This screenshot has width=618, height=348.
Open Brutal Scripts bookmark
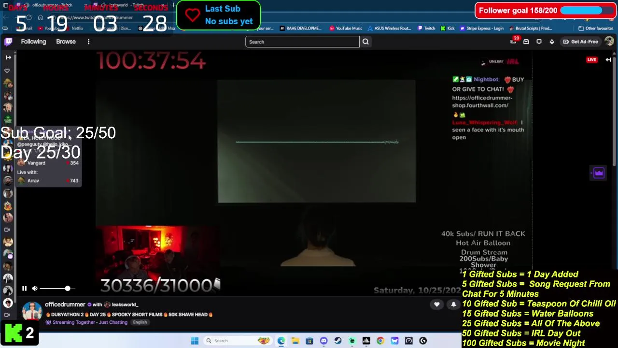[x=530, y=28]
